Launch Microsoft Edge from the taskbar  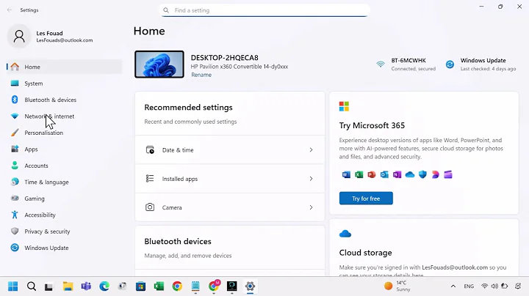(x=104, y=286)
